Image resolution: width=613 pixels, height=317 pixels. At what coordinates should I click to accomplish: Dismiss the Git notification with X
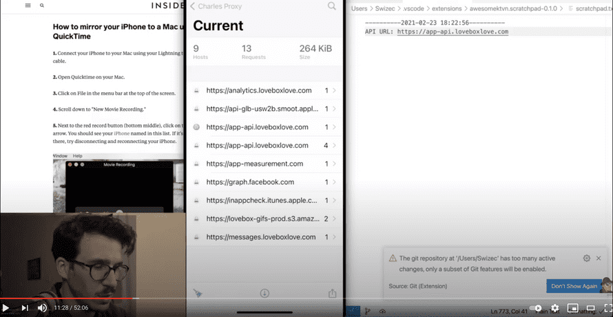pos(599,258)
